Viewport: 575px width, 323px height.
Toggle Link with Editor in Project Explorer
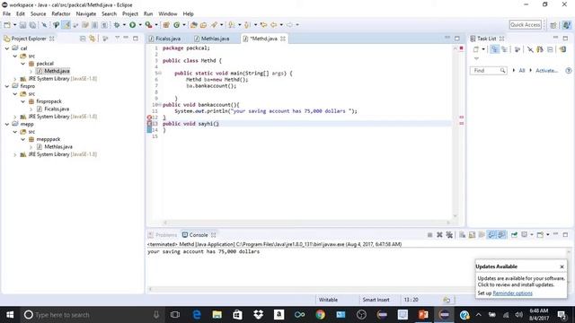click(x=92, y=39)
